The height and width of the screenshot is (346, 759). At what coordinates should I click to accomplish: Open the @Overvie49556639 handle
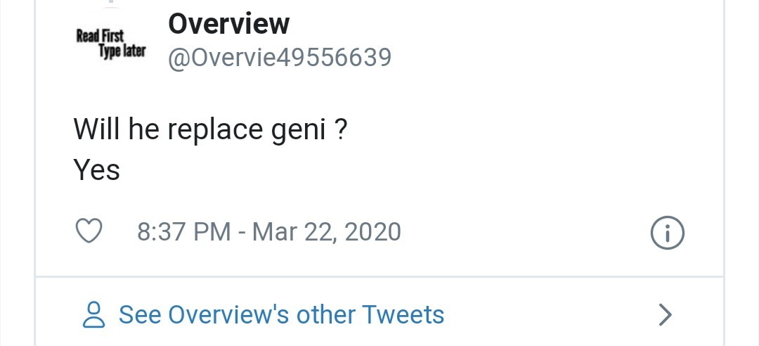(279, 58)
